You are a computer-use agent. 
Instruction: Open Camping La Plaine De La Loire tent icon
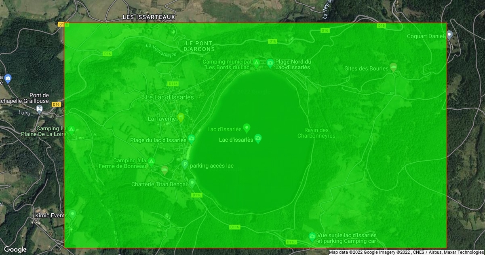(71, 130)
